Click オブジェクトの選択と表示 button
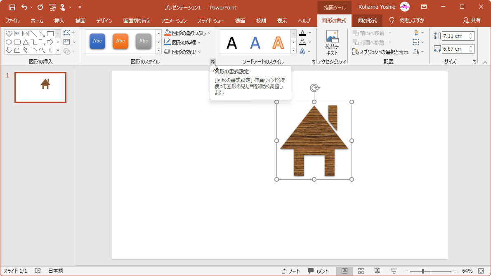 pos(380,52)
